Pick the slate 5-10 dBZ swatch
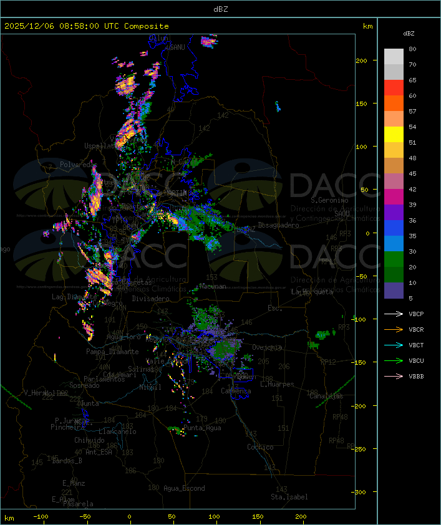 394,291
